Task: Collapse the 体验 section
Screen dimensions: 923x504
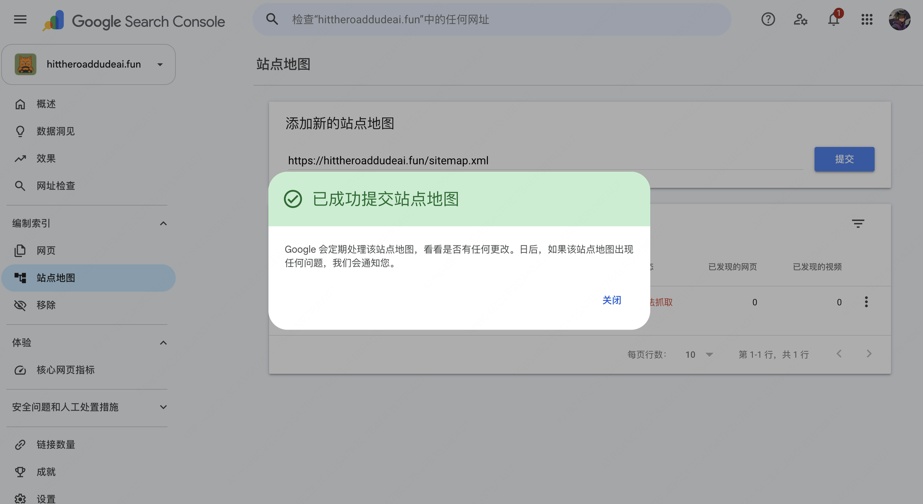Action: 163,342
